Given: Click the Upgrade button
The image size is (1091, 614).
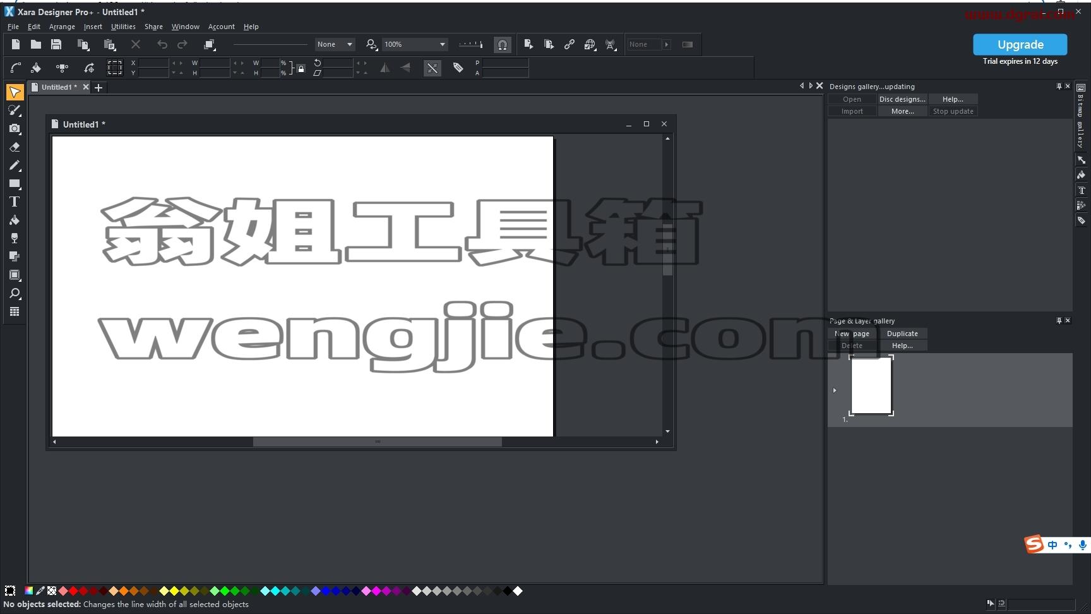Looking at the screenshot, I should [1020, 44].
